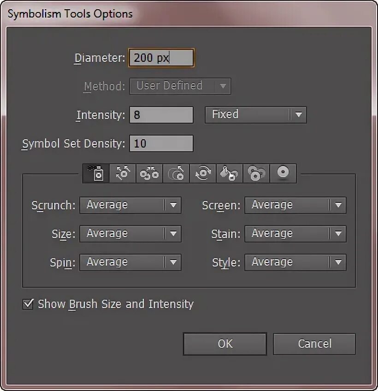This screenshot has height=391, width=378.
Task: Select the Symbol Sizer tool icon
Action: point(176,173)
